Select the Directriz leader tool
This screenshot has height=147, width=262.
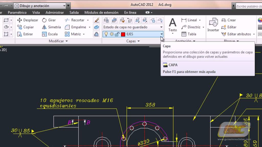pos(191,27)
